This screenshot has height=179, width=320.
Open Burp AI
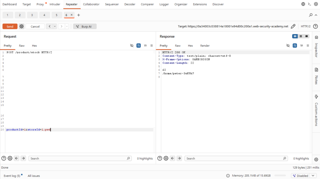point(85,26)
